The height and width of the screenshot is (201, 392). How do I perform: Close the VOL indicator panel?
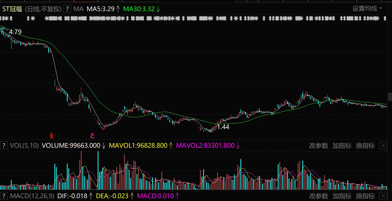[x=383, y=146]
